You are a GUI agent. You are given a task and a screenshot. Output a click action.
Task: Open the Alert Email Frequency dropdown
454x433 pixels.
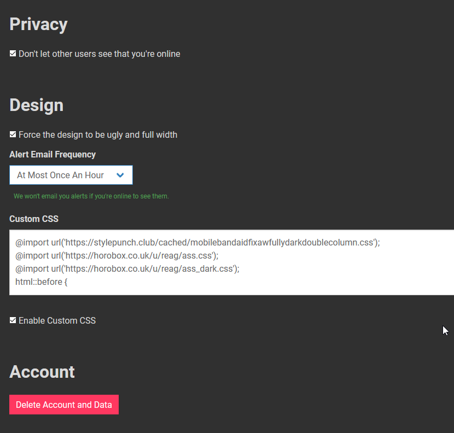click(x=71, y=175)
